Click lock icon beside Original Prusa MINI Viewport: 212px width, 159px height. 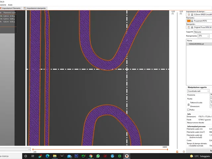coord(192,27)
